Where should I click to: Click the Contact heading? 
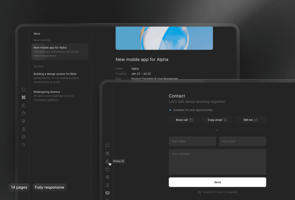pos(177,96)
